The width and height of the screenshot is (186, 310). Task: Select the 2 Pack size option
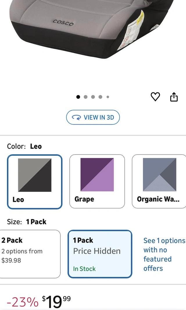click(30, 254)
